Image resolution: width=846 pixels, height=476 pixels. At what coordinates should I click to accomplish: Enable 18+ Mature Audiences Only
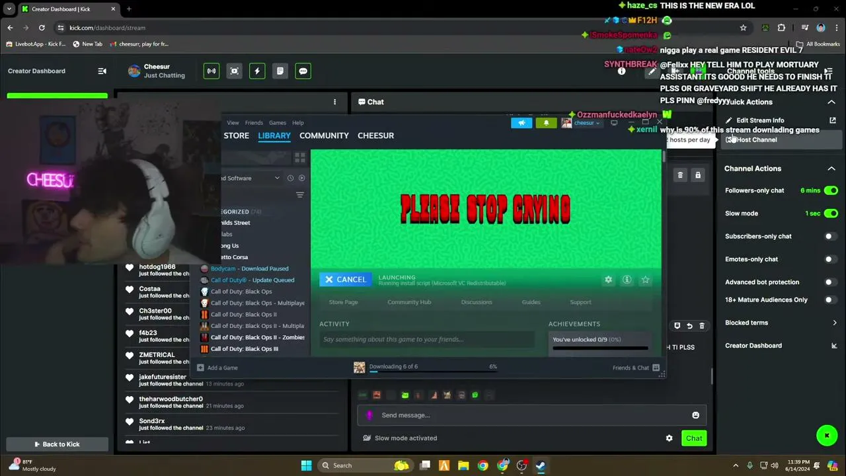[x=831, y=299]
